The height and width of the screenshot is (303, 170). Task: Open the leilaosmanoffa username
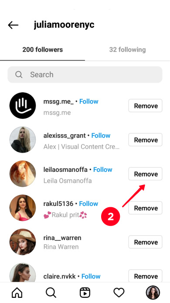[x=65, y=170]
